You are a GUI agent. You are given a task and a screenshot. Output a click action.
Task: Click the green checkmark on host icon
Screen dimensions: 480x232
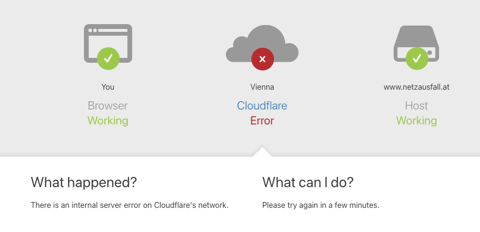click(x=417, y=58)
